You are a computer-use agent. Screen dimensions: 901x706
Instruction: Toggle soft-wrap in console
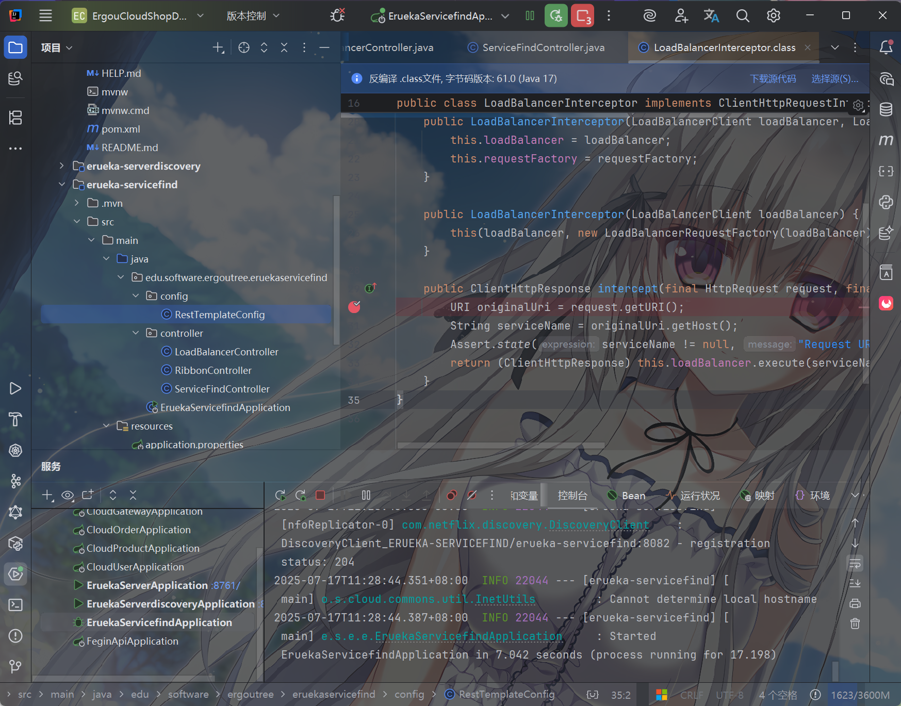tap(855, 564)
